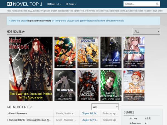
Task: Click the first '7 minutes ago' timestamp
Action: coord(109,113)
